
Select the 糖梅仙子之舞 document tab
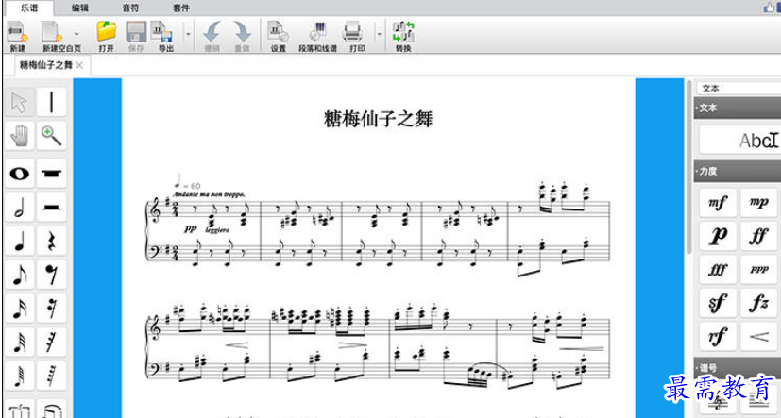tap(46, 65)
